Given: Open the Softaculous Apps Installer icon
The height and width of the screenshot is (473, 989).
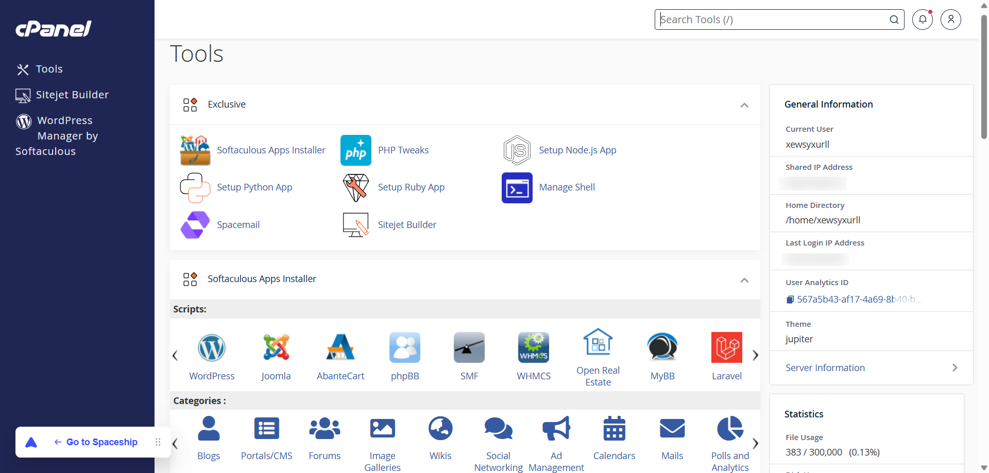Looking at the screenshot, I should pyautogui.click(x=195, y=150).
